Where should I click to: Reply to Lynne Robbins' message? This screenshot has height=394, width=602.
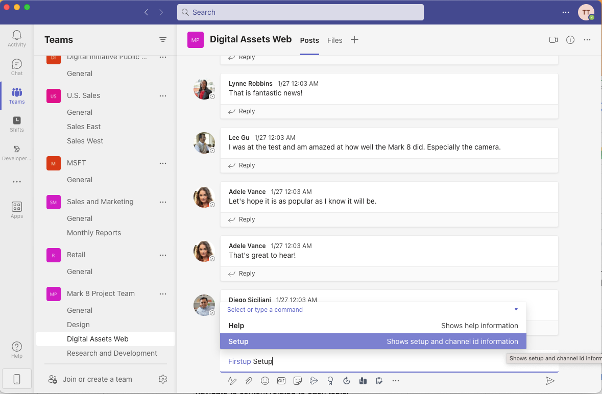pyautogui.click(x=242, y=111)
